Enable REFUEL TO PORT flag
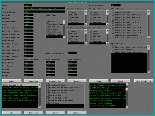Screen dimensions: 155x116 coord(122,25)
